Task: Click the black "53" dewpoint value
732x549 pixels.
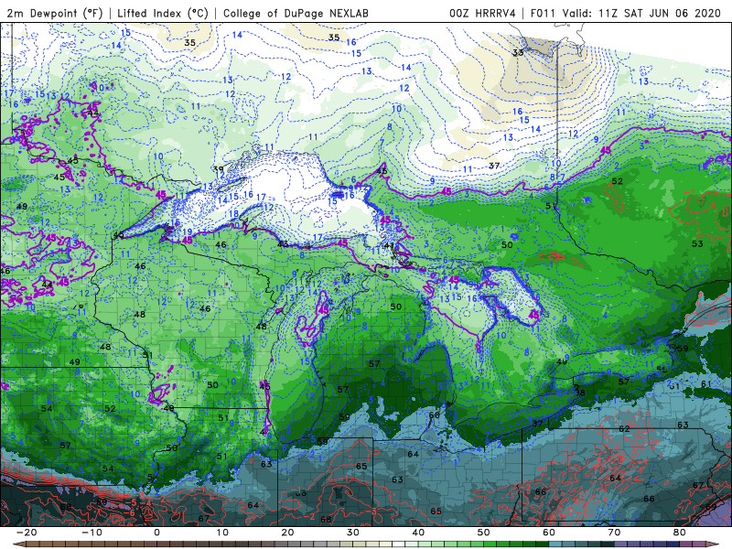Action: click(x=697, y=243)
